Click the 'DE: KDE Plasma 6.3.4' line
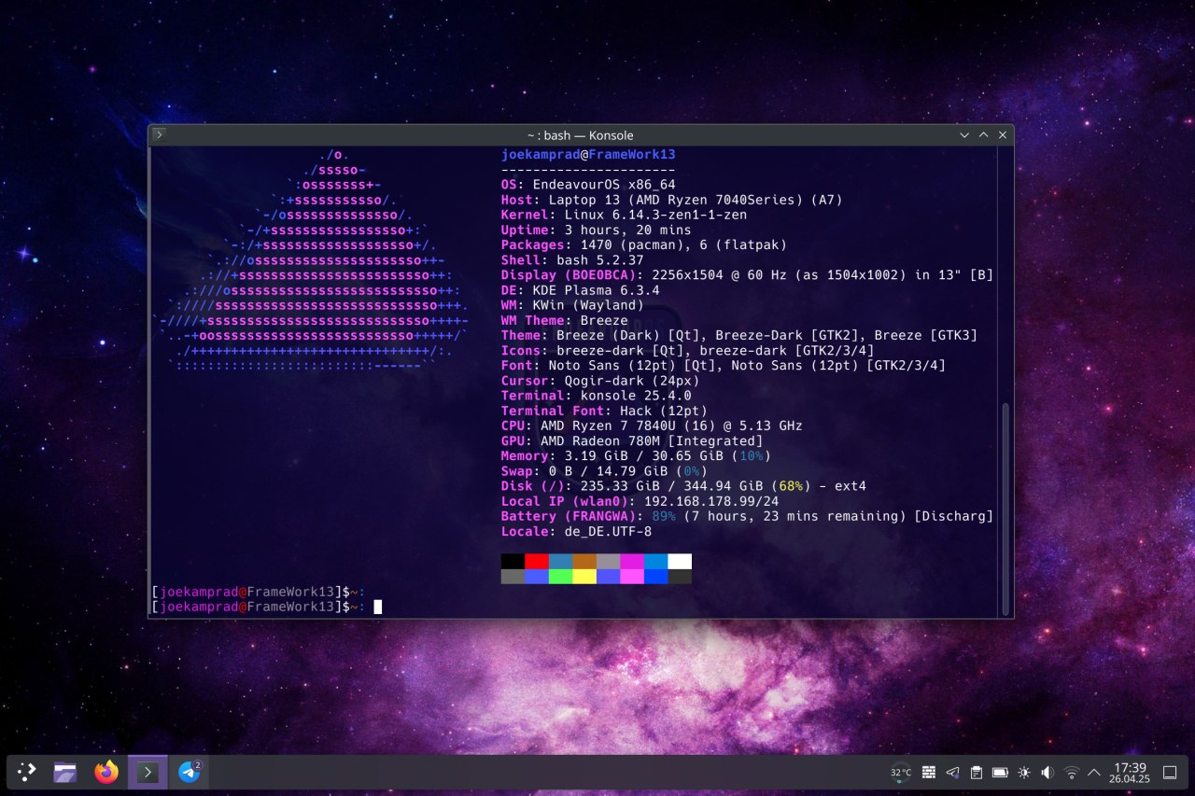Image resolution: width=1195 pixels, height=796 pixels. (x=581, y=290)
